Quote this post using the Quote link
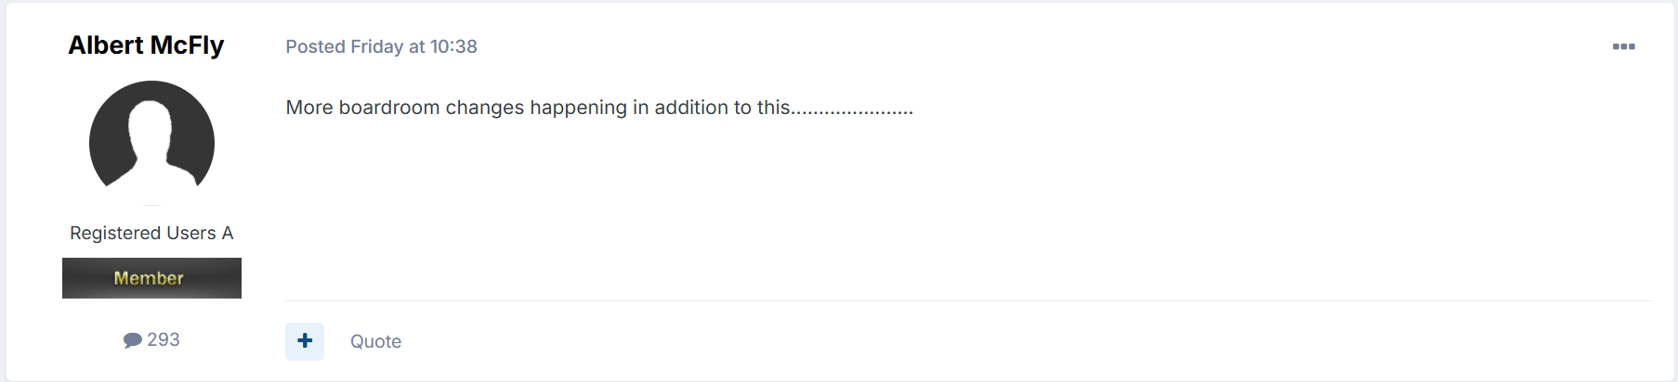Viewport: 1678px width, 382px height. point(375,341)
